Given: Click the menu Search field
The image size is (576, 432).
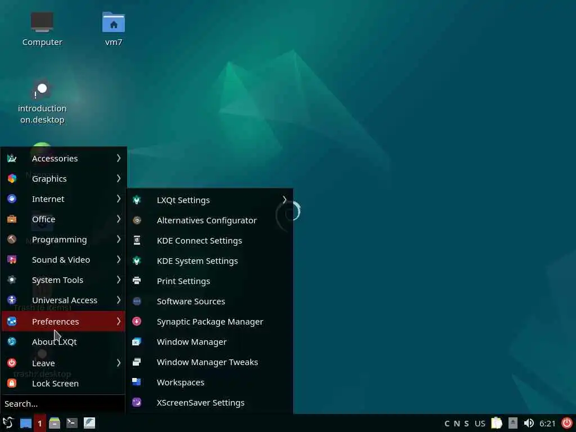Looking at the screenshot, I should tap(63, 404).
